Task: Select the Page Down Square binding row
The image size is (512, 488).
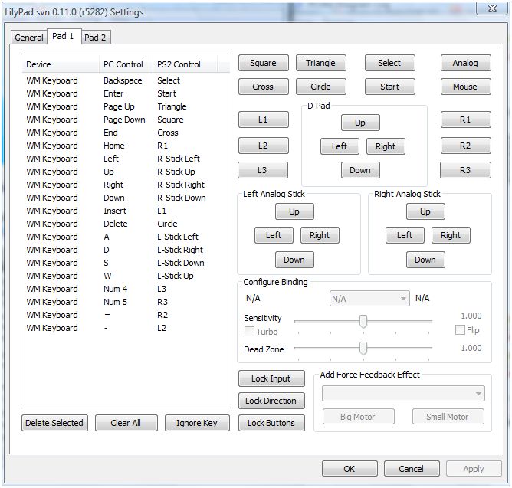Action: tap(126, 120)
